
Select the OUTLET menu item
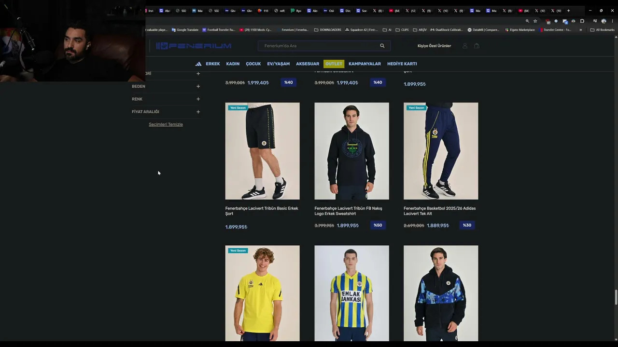(334, 64)
